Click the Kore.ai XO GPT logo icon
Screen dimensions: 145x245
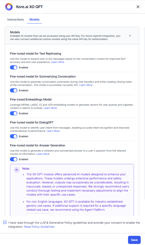[9, 7]
